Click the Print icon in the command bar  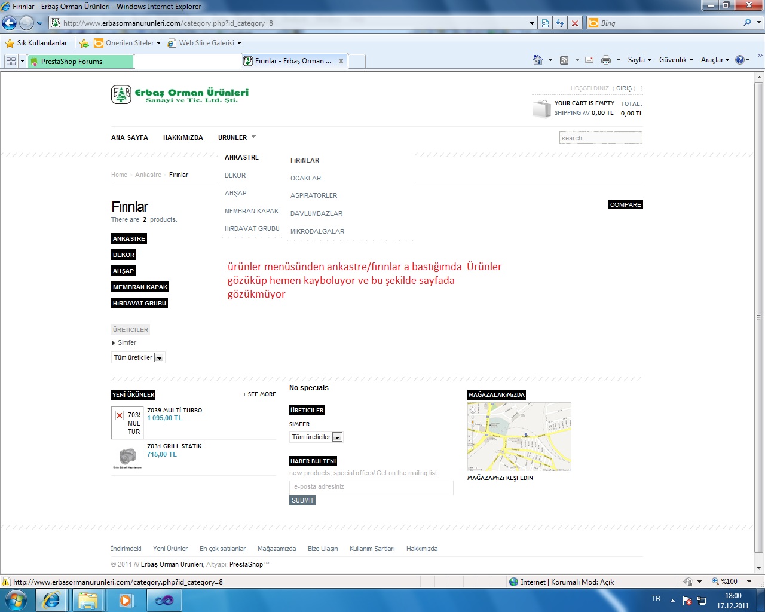click(x=606, y=60)
